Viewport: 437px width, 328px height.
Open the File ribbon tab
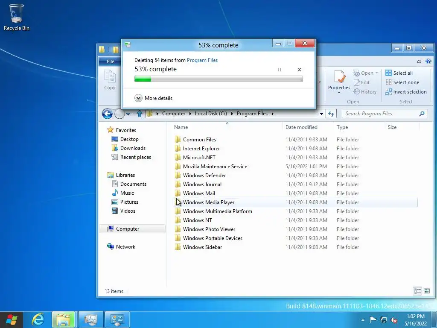(x=111, y=61)
